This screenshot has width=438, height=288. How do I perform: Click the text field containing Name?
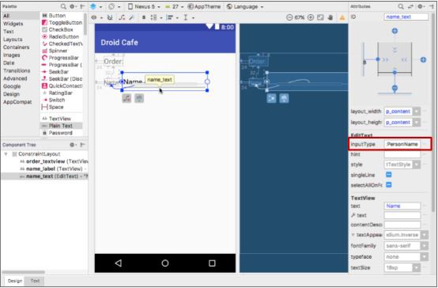click(x=402, y=206)
